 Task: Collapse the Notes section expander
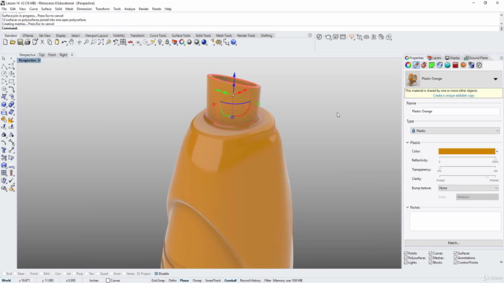[408, 208]
